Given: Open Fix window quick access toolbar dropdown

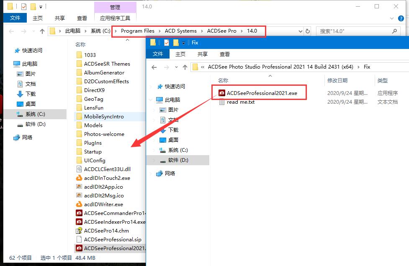Looking at the screenshot, I should pos(184,43).
